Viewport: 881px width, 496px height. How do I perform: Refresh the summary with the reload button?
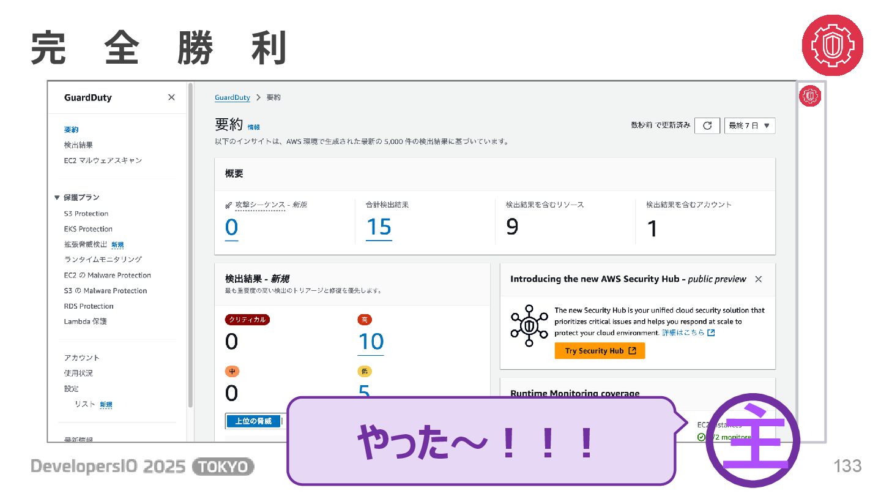point(707,126)
